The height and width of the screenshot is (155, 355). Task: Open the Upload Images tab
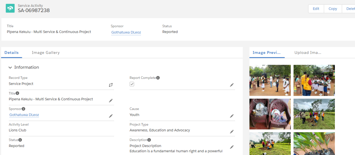point(308,53)
